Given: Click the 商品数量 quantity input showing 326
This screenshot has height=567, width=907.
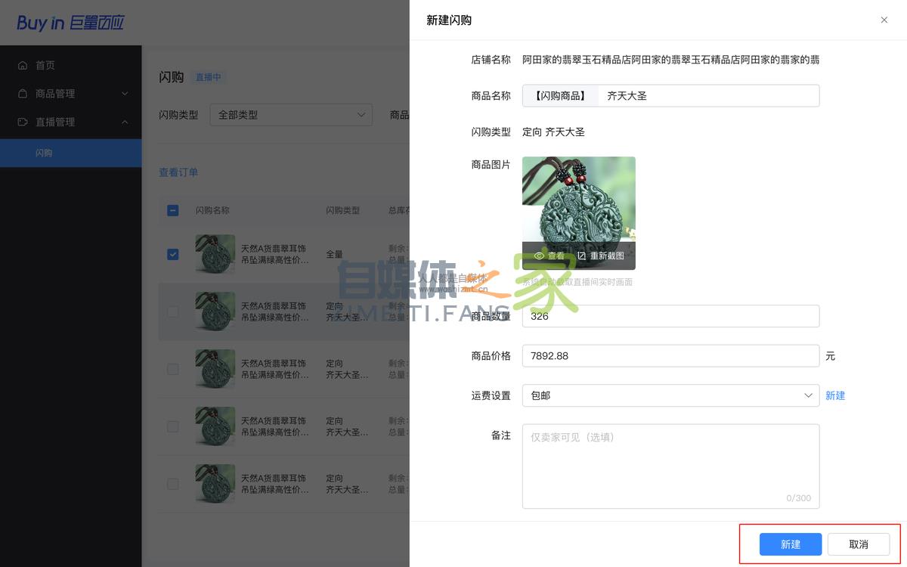Looking at the screenshot, I should click(x=670, y=316).
